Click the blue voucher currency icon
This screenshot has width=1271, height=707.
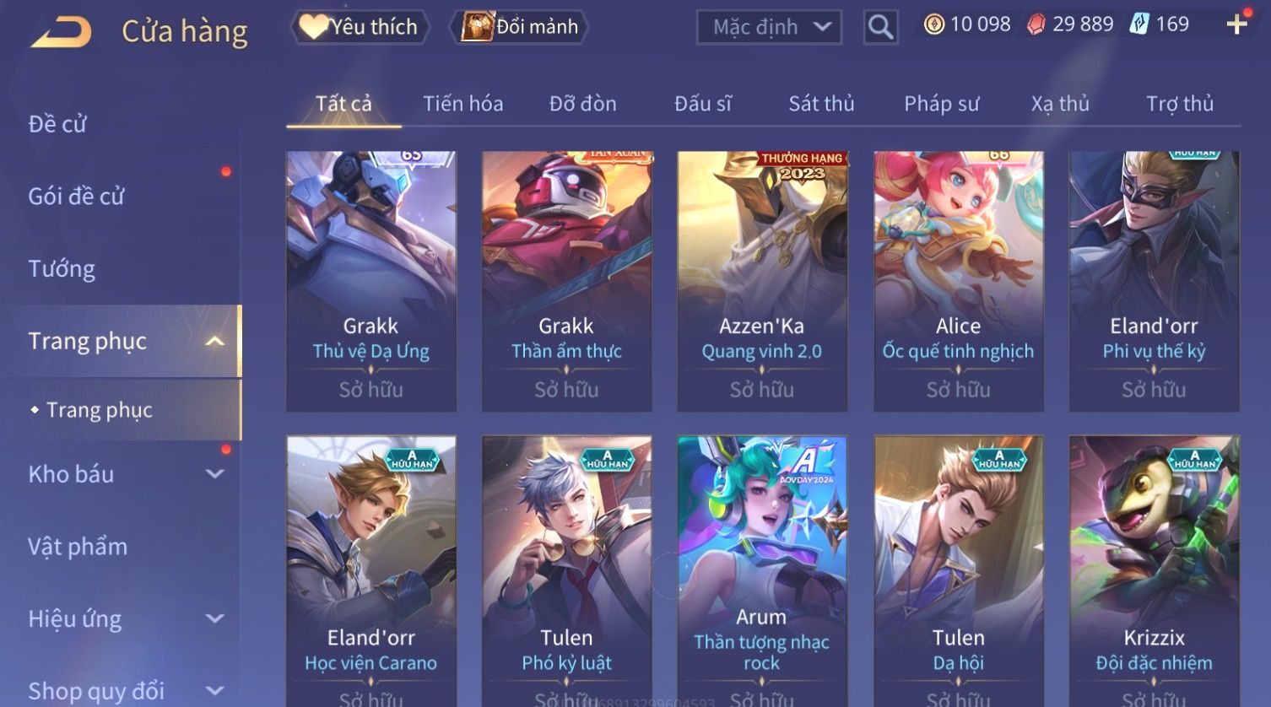(x=1139, y=24)
